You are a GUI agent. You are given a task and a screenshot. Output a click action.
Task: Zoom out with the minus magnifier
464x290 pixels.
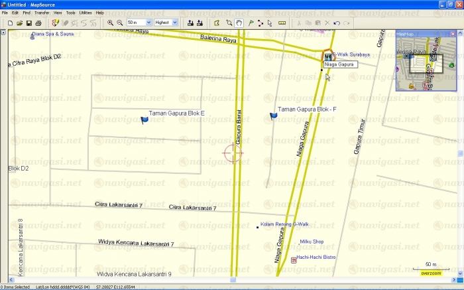coord(119,23)
